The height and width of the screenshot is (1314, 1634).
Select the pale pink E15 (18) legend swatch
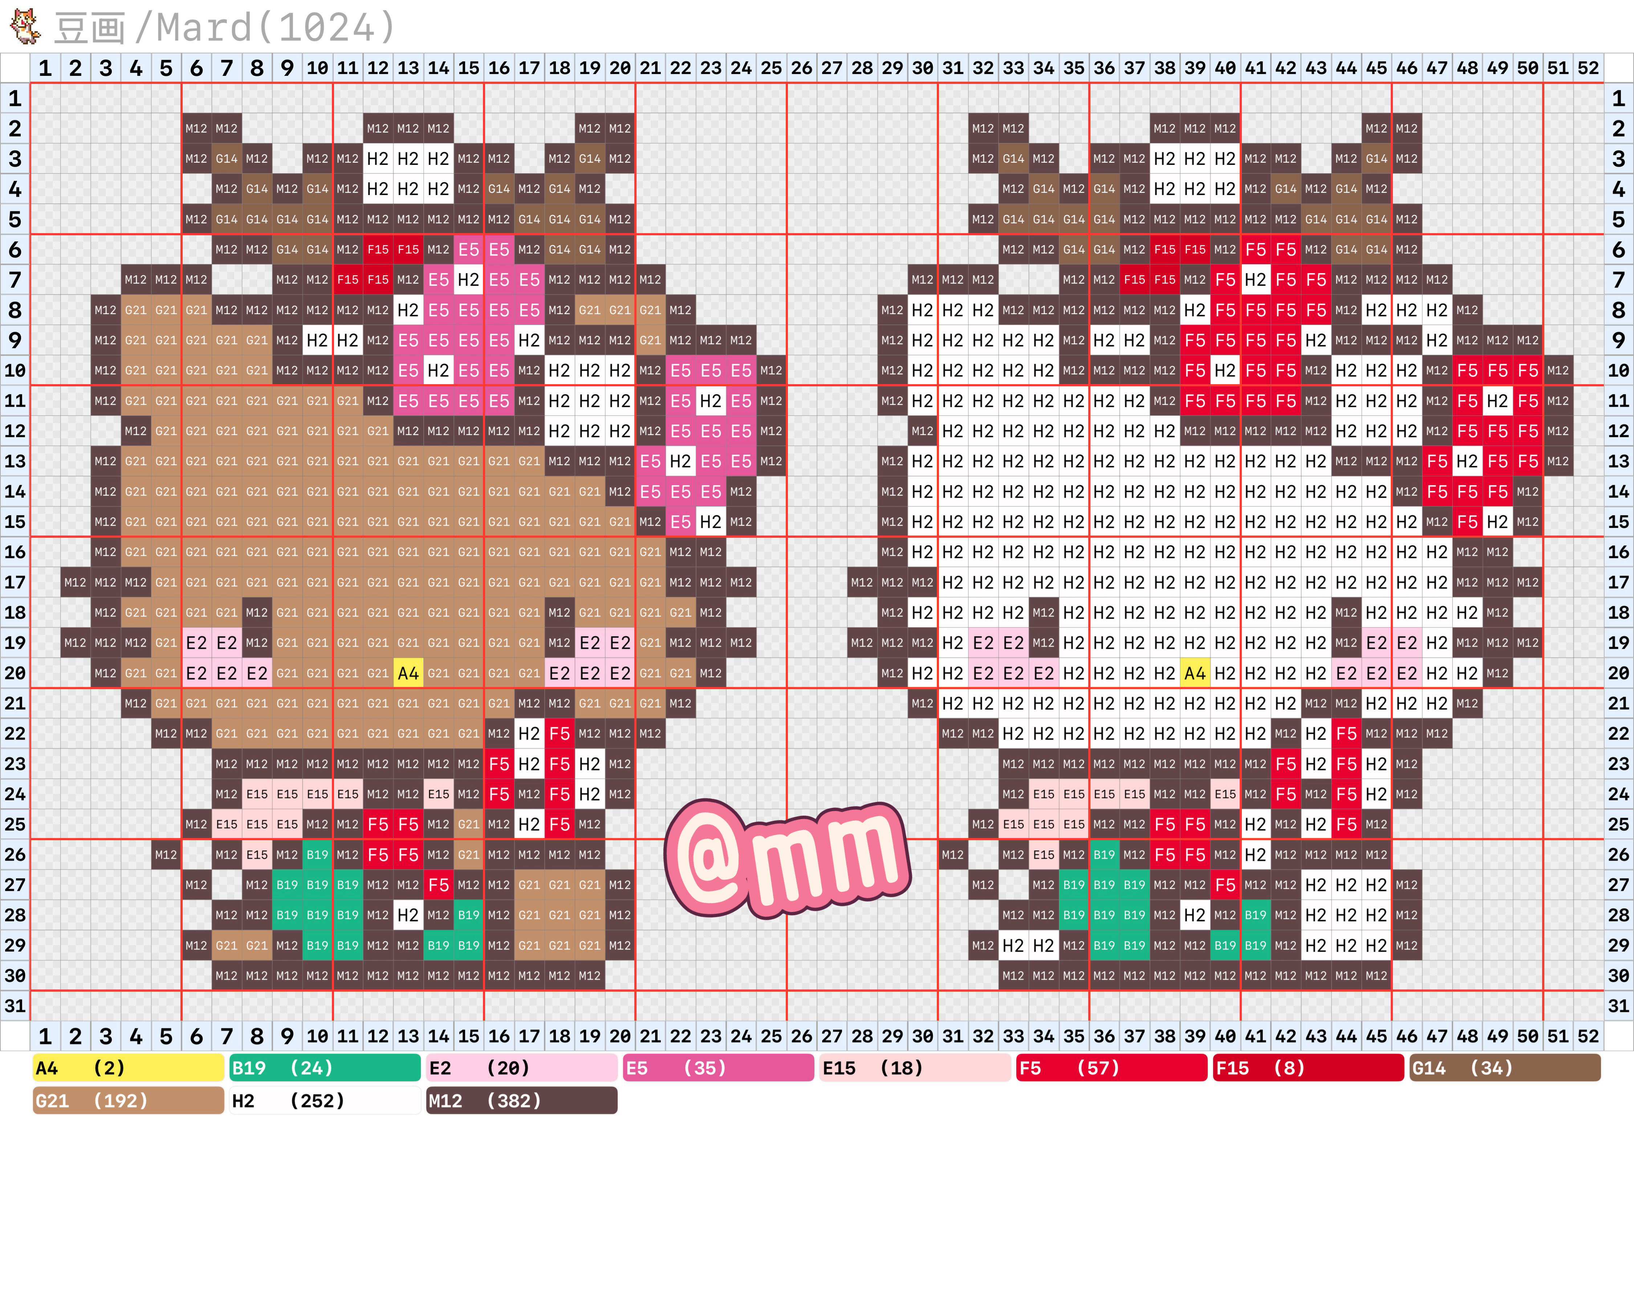click(x=915, y=1068)
